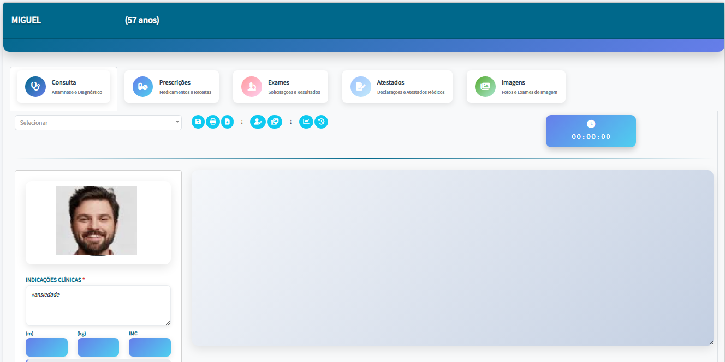
Task: Click the add new document icon
Action: click(227, 122)
